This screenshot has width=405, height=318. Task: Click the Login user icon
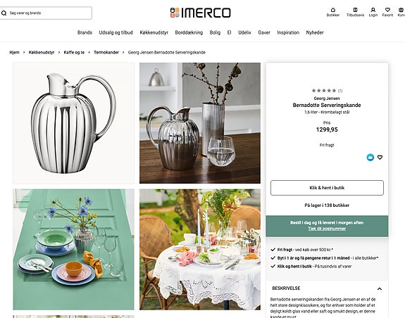click(373, 10)
